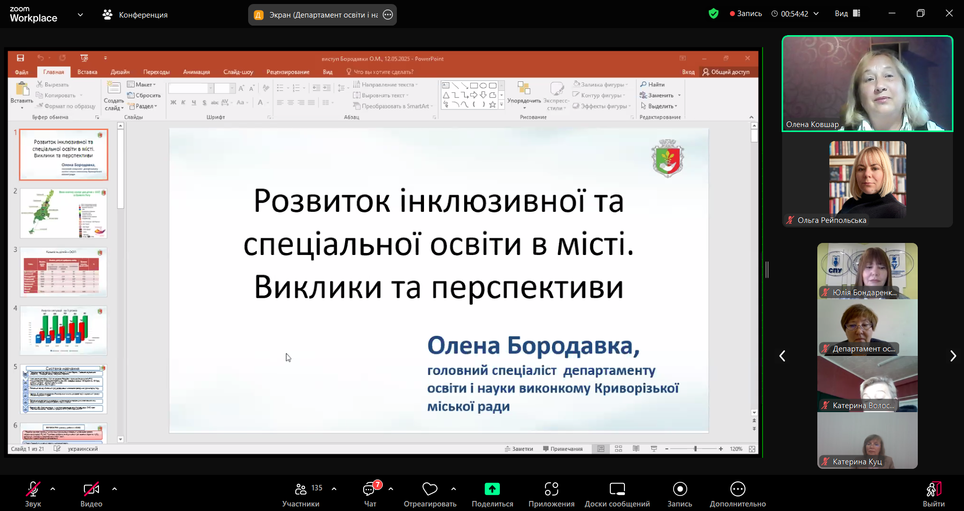Image resolution: width=964 pixels, height=511 pixels.
Task: Expand video settings arrow beside Видео
Action: tap(115, 488)
